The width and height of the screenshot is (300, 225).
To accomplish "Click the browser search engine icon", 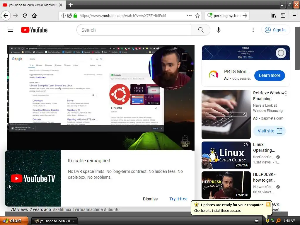I will click(x=210, y=16).
